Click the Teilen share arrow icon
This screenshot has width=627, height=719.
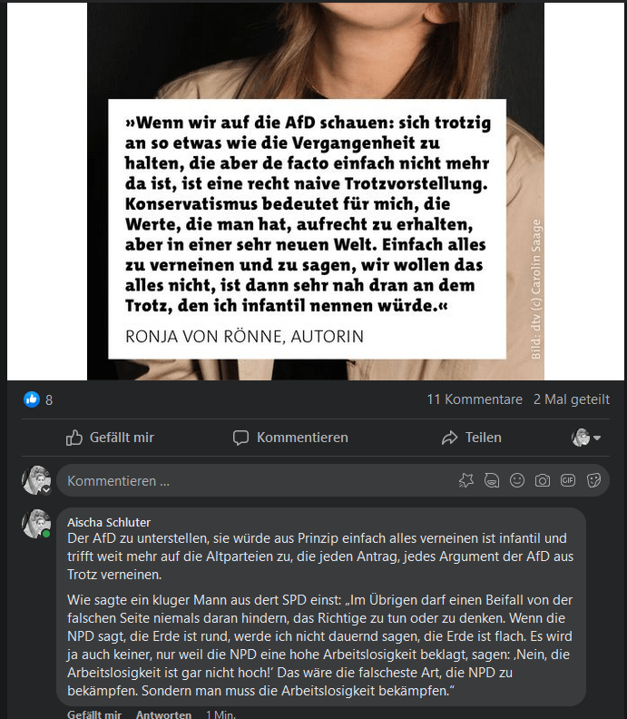tap(450, 438)
